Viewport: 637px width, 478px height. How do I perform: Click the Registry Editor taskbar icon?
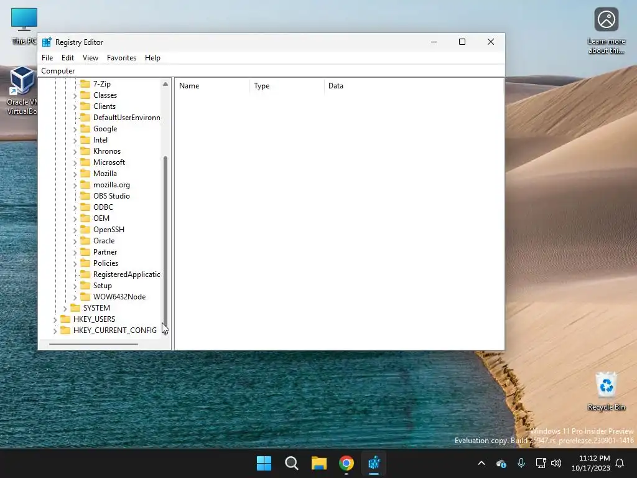pyautogui.click(x=374, y=463)
